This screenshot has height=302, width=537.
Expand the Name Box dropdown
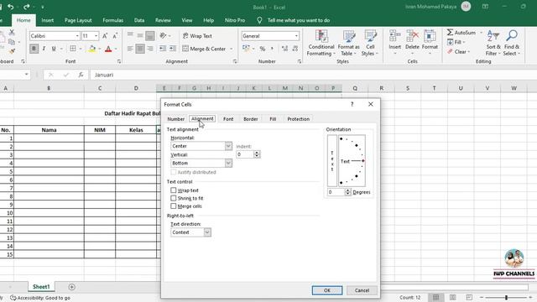pos(26,75)
